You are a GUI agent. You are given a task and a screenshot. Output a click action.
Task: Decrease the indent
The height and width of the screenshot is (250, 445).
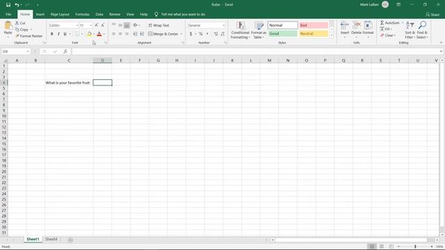[x=135, y=34]
